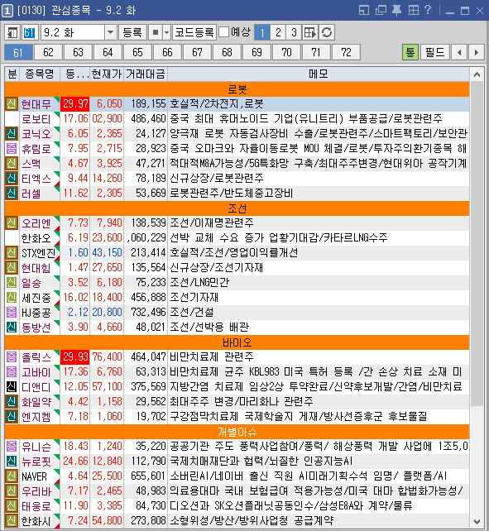
Task: Click the sidebar toggle icon left of 61
Action: point(12,33)
